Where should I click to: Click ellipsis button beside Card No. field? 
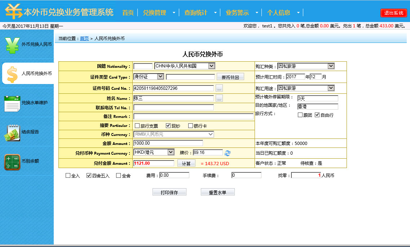pos(219,88)
